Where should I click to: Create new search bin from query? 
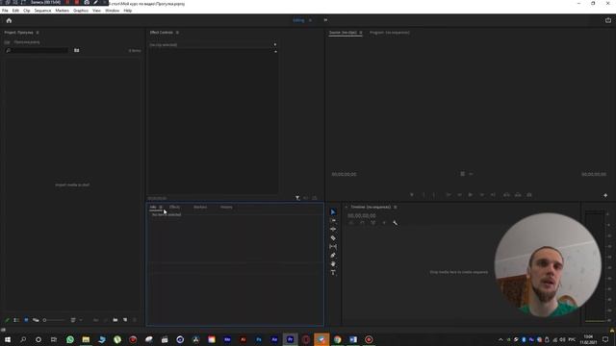coord(77,50)
